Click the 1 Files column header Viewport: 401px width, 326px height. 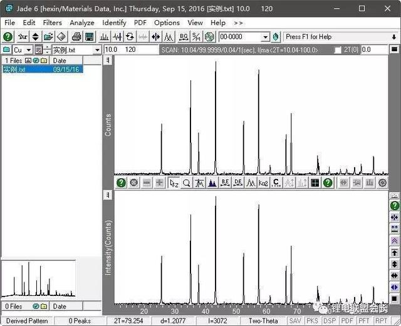pos(26,61)
